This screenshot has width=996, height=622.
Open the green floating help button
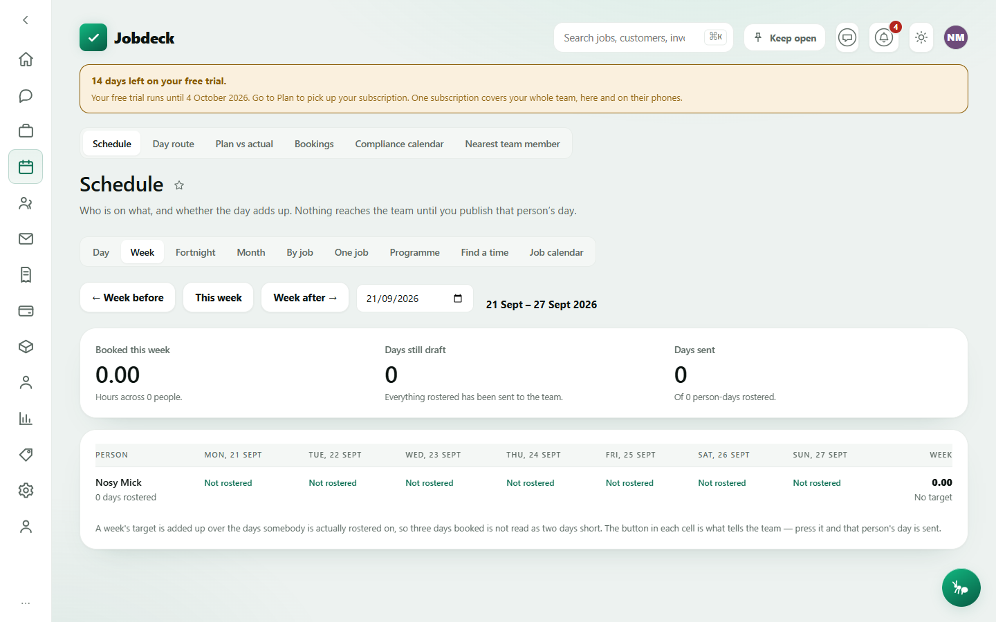[961, 587]
